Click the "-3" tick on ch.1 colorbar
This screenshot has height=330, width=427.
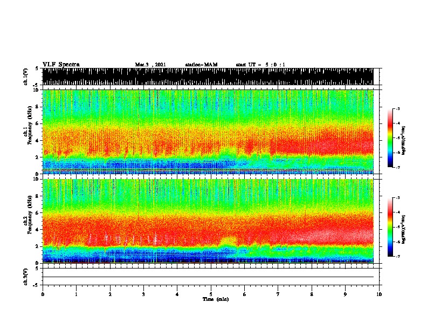(x=397, y=109)
